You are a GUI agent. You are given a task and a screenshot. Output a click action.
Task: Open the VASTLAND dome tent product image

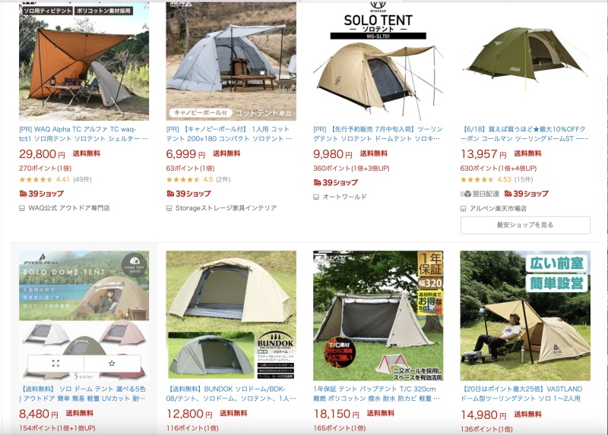(525, 316)
